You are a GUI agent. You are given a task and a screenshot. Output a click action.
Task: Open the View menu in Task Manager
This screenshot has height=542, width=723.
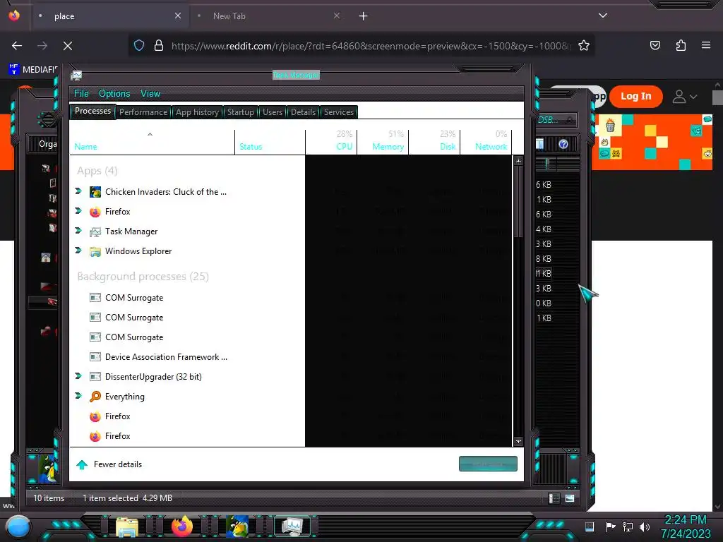click(150, 94)
